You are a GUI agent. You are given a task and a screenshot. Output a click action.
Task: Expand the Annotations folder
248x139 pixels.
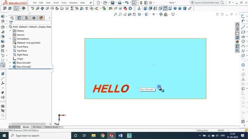click(10, 39)
